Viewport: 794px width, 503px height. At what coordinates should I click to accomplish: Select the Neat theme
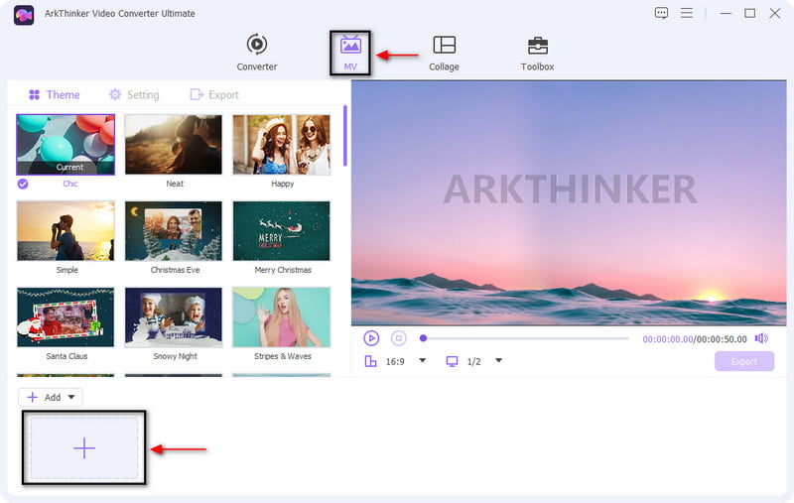(x=173, y=145)
